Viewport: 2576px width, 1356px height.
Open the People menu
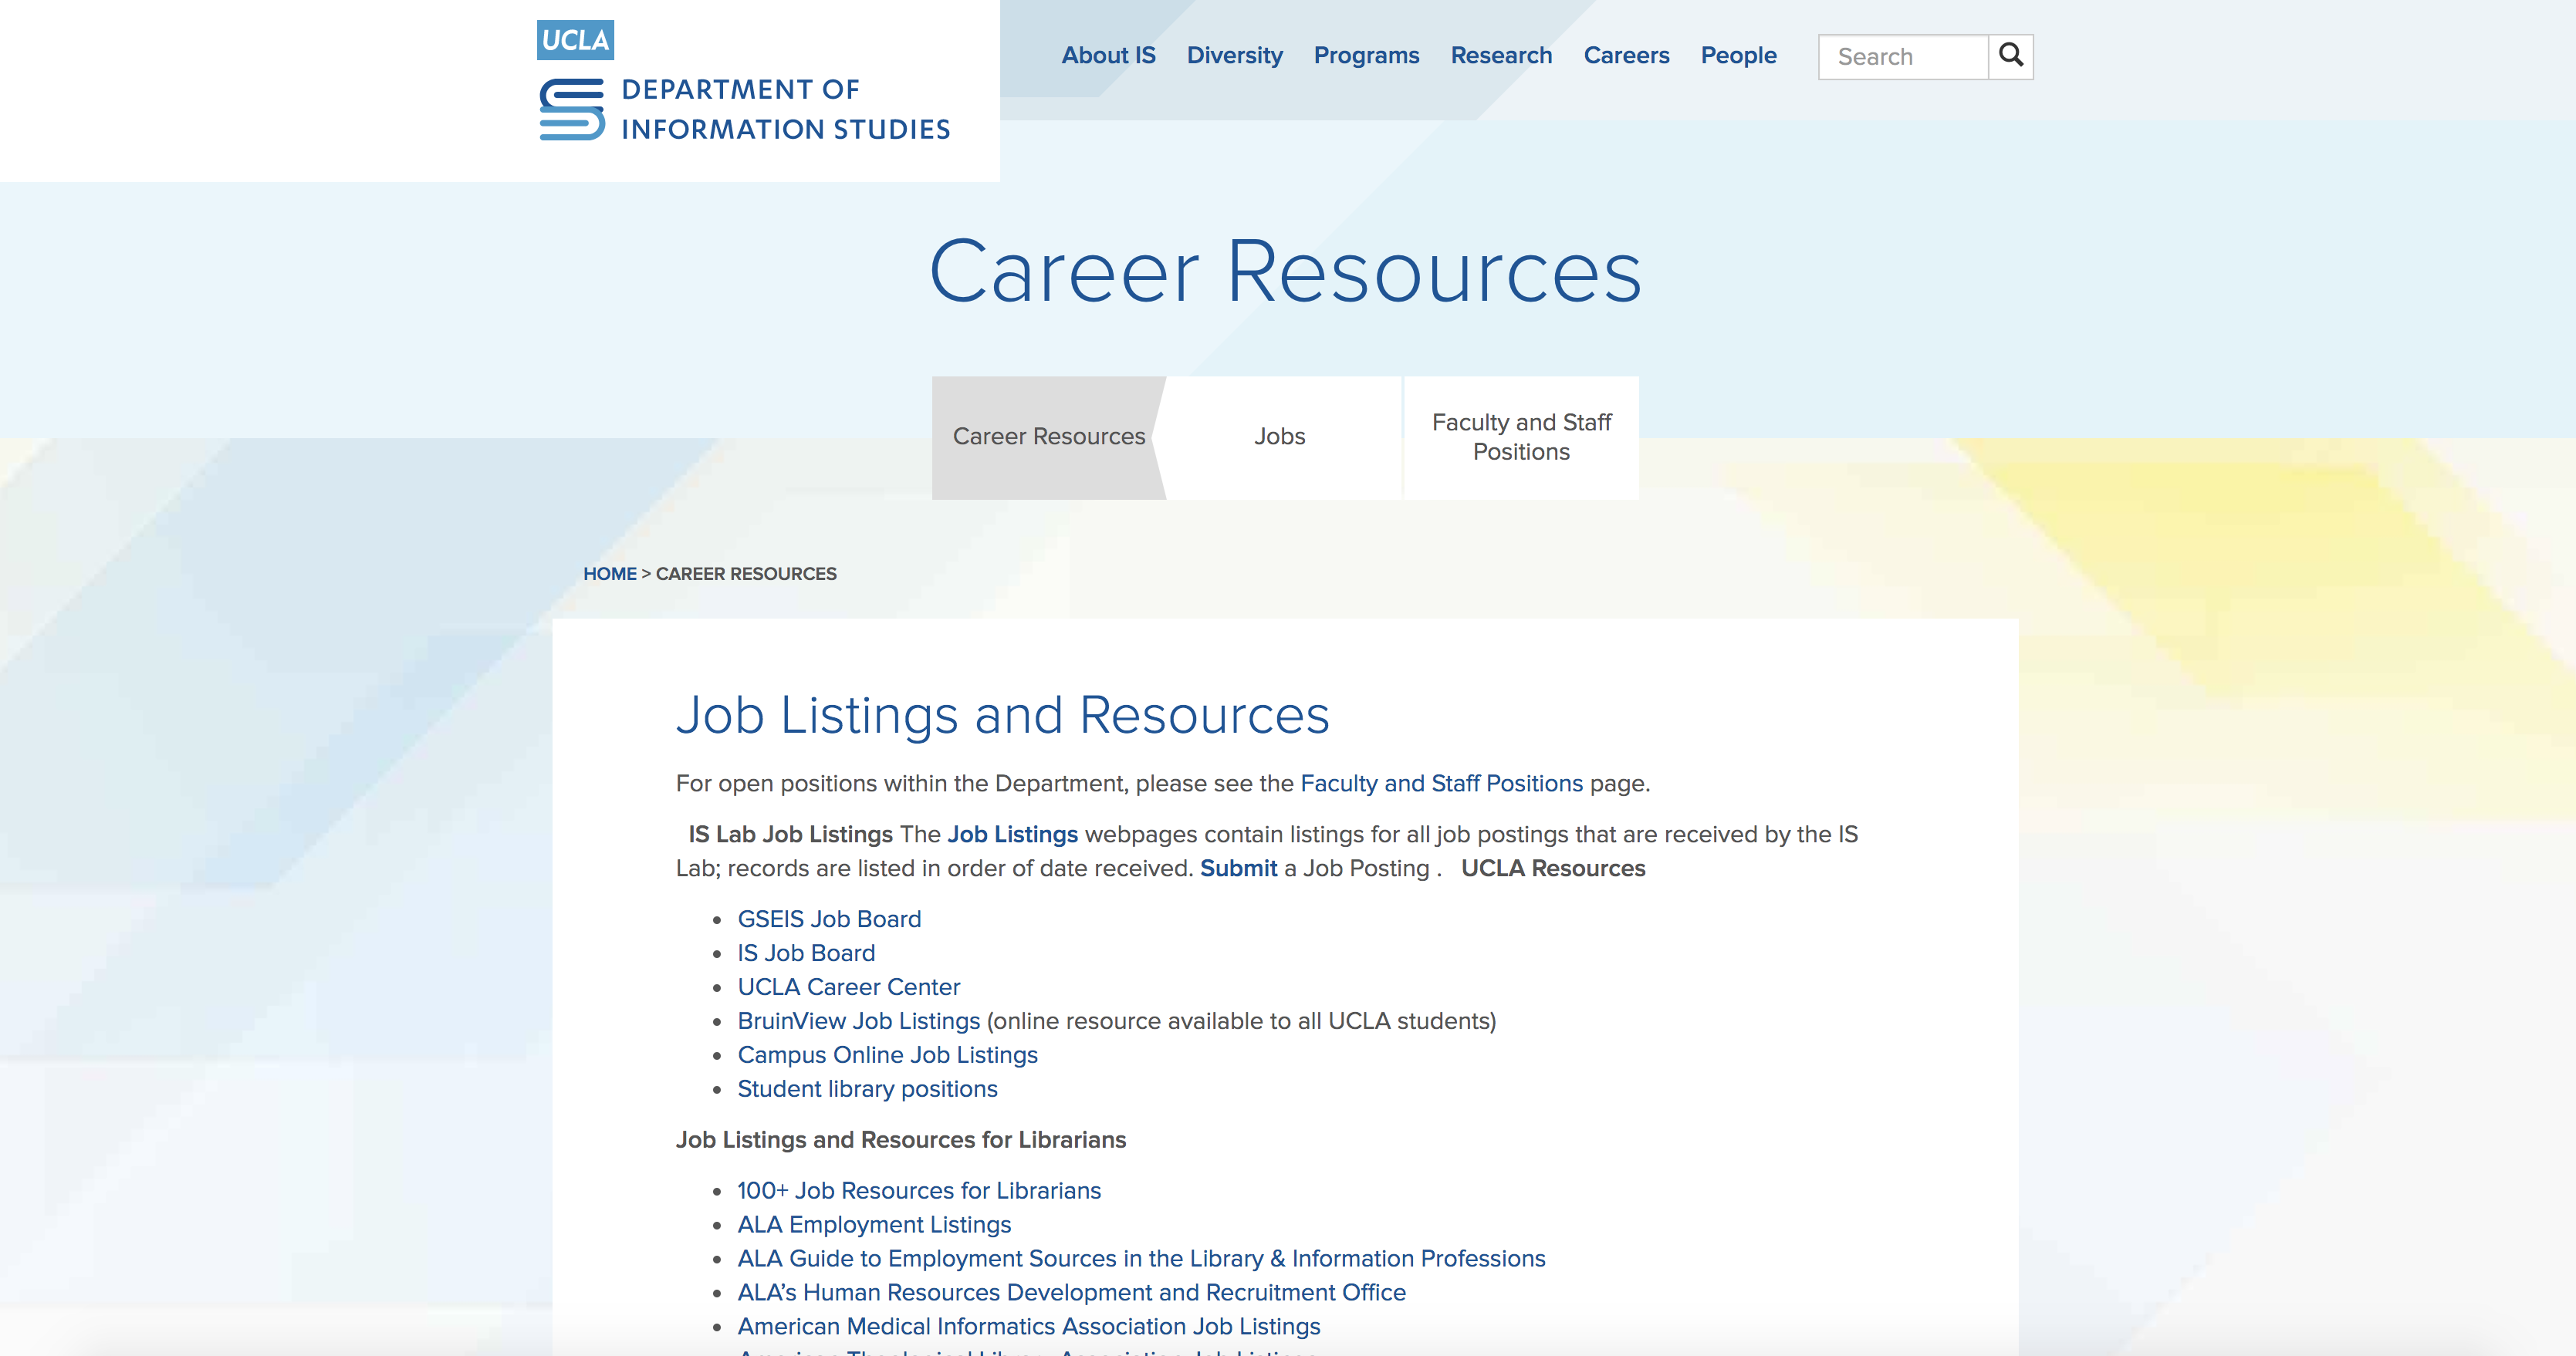[x=1738, y=55]
